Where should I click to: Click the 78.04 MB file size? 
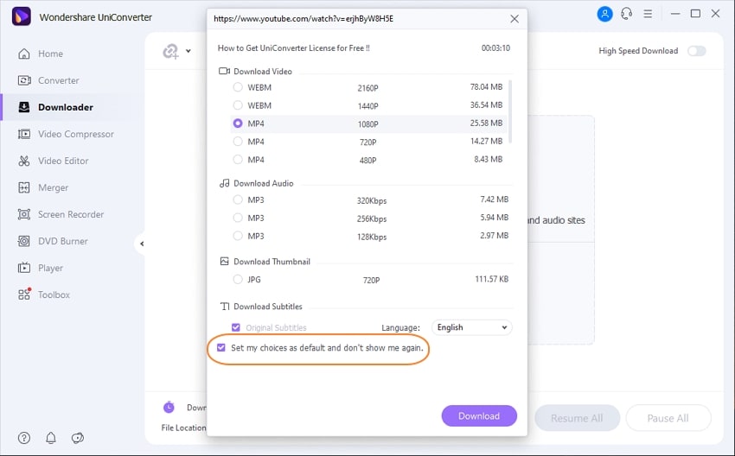pos(486,86)
